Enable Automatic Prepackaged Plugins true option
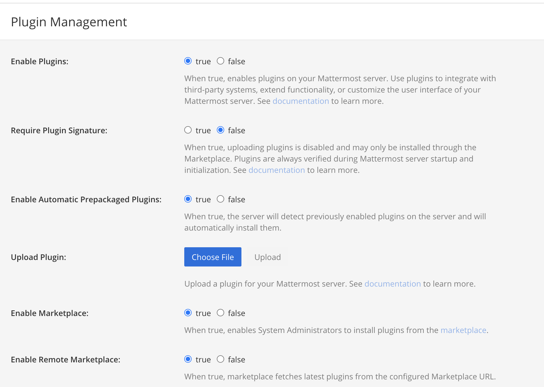Image resolution: width=544 pixels, height=387 pixels. pyautogui.click(x=188, y=199)
